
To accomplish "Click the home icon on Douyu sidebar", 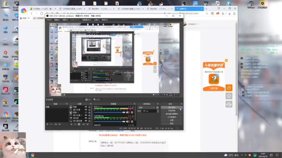I will pyautogui.click(x=229, y=96).
